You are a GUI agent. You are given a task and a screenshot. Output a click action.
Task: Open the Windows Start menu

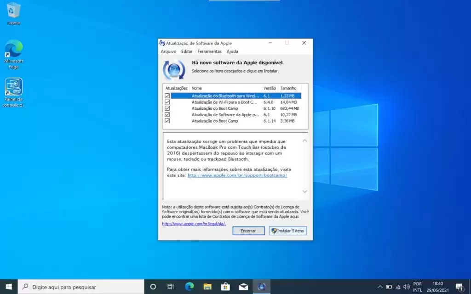(x=9, y=287)
